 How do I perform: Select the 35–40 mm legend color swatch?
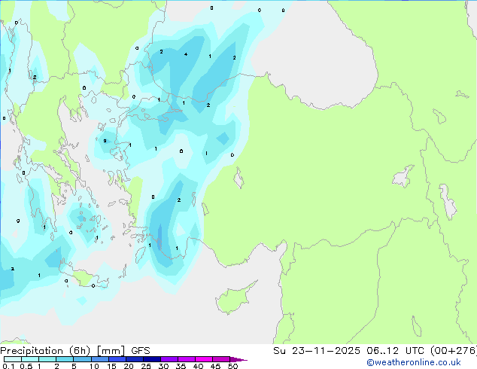(187, 359)
